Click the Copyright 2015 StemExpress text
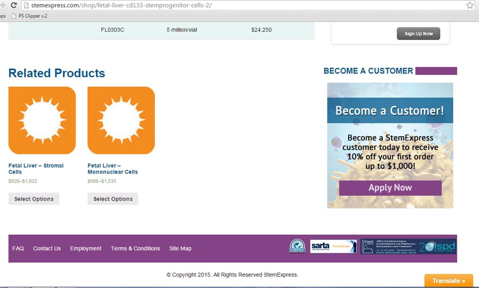 [232, 275]
